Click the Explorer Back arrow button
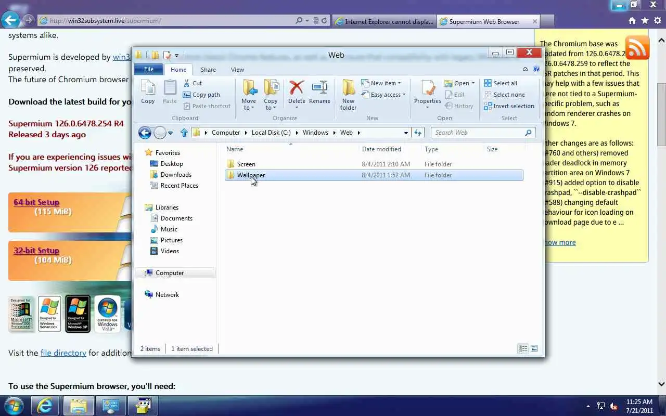This screenshot has width=666, height=416. click(x=145, y=133)
